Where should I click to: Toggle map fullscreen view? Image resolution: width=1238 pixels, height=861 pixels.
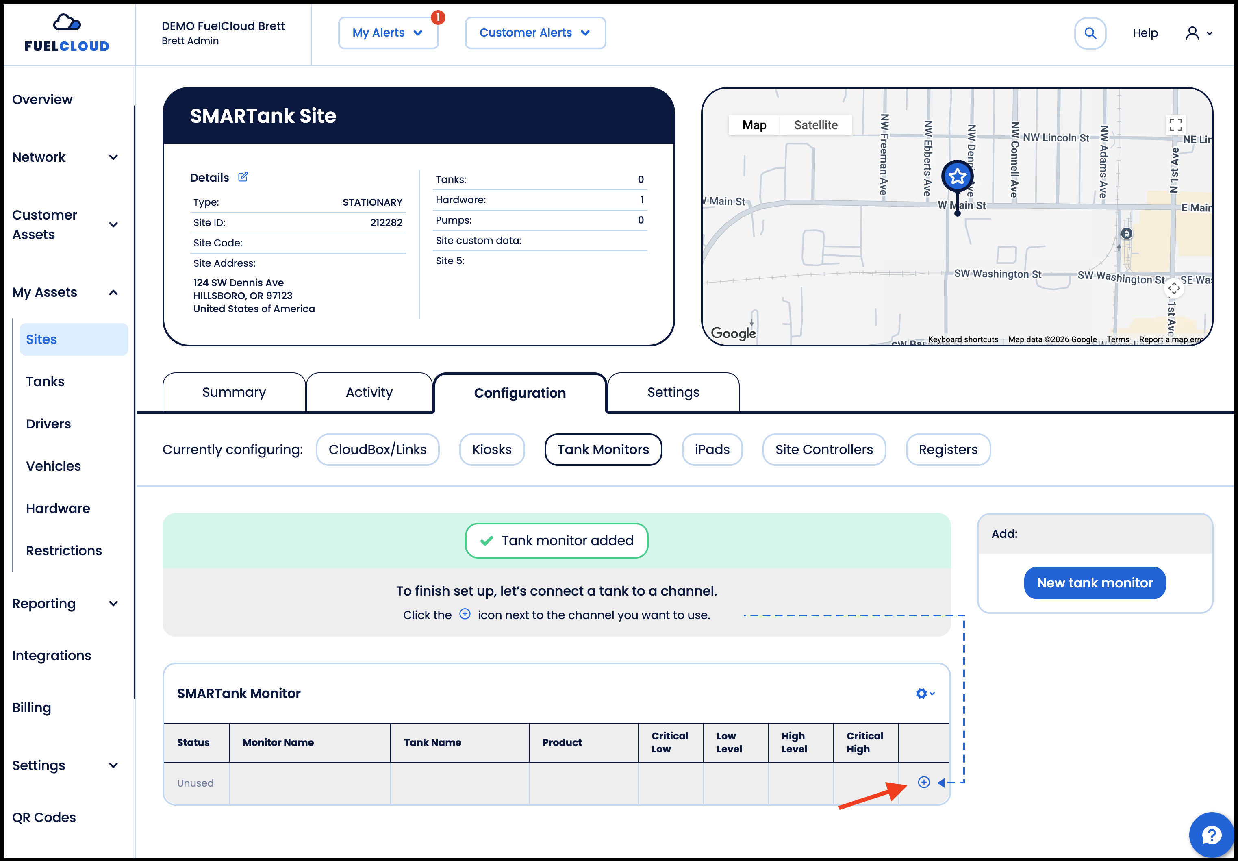1175,125
